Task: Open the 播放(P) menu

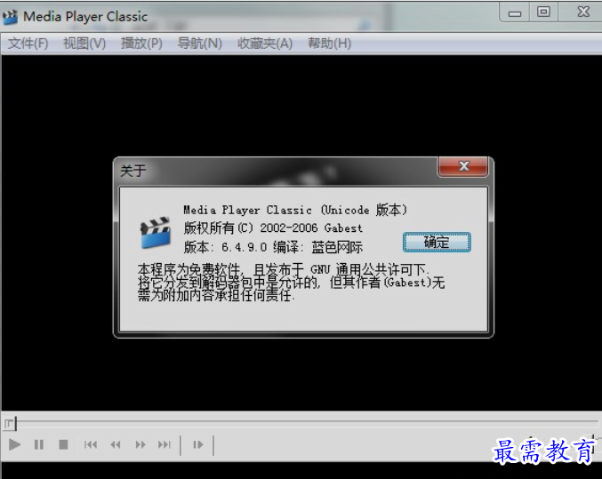Action: click(x=141, y=44)
